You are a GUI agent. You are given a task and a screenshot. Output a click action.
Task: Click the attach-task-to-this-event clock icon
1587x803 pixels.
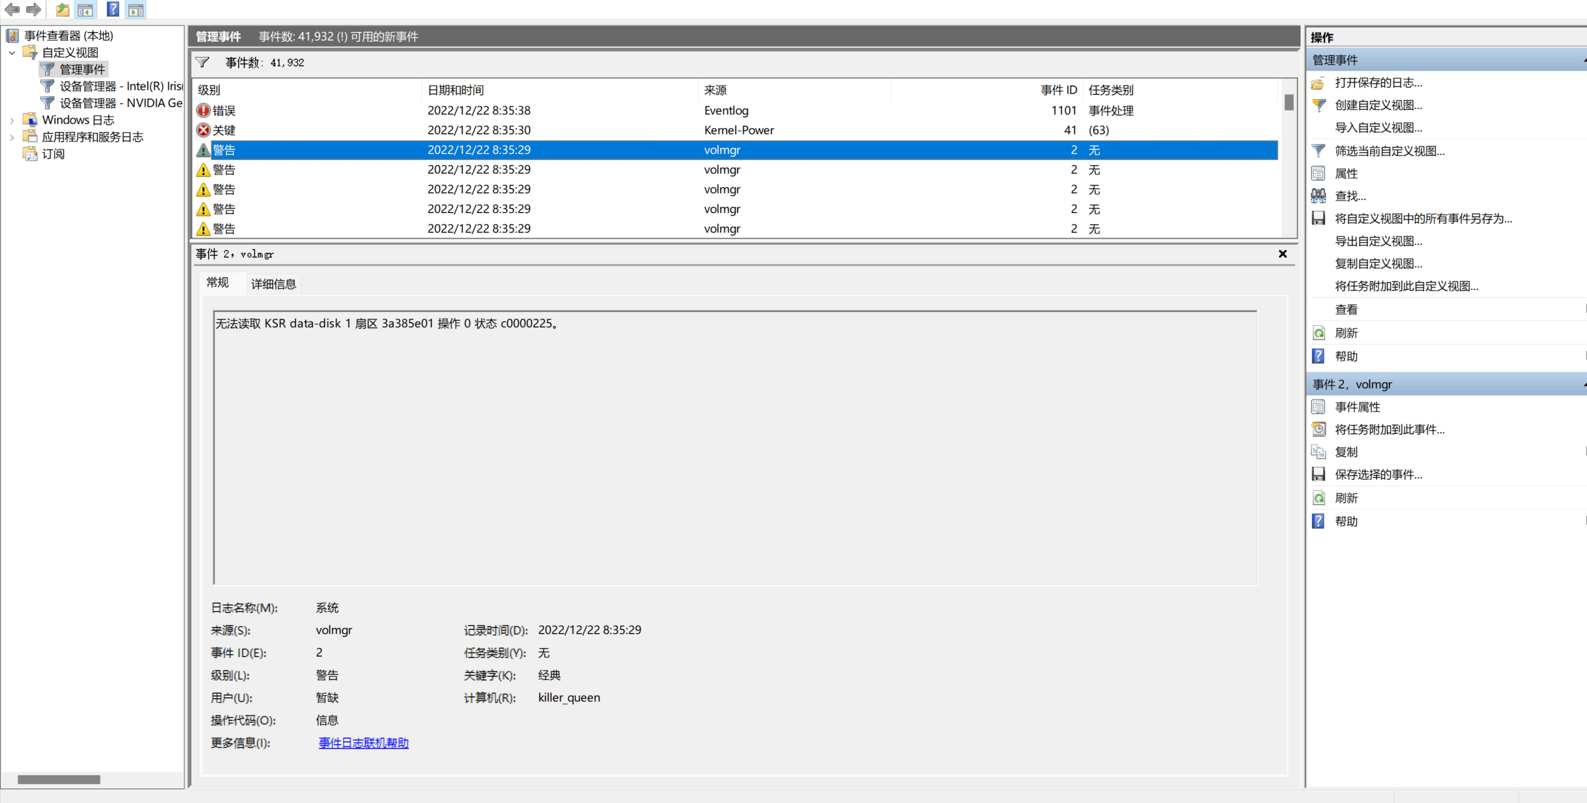pyautogui.click(x=1318, y=429)
